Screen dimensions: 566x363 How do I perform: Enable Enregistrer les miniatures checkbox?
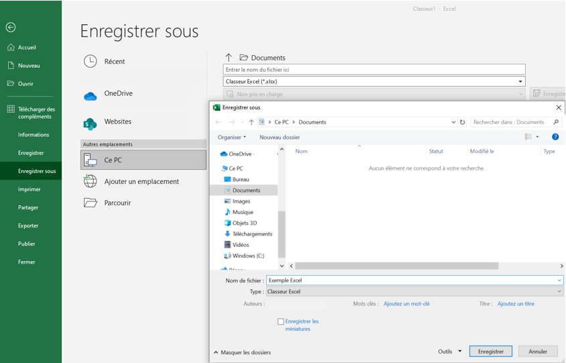pyautogui.click(x=281, y=321)
